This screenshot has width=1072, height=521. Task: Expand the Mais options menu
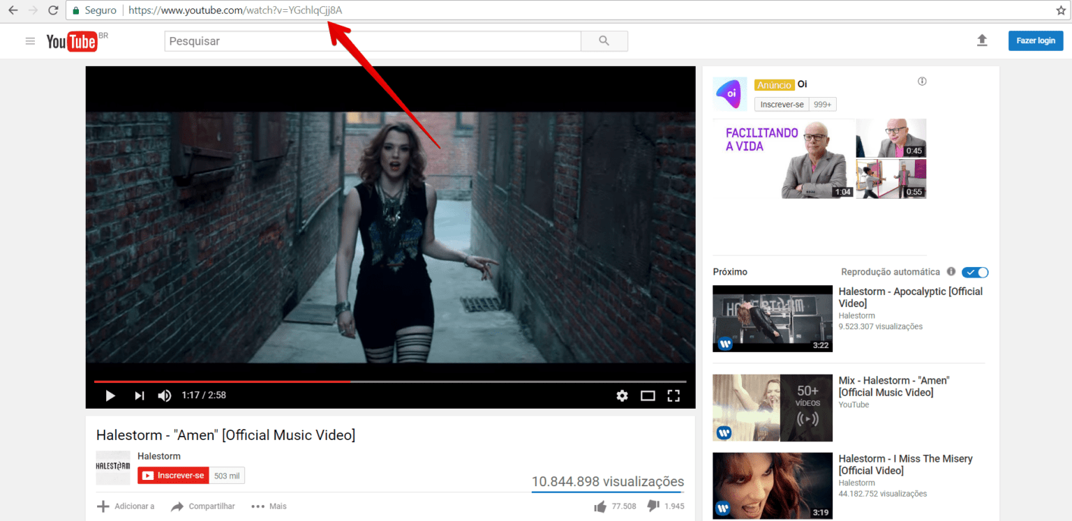click(269, 506)
